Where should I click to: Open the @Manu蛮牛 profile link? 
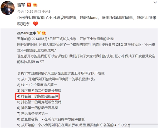click(x=27, y=33)
